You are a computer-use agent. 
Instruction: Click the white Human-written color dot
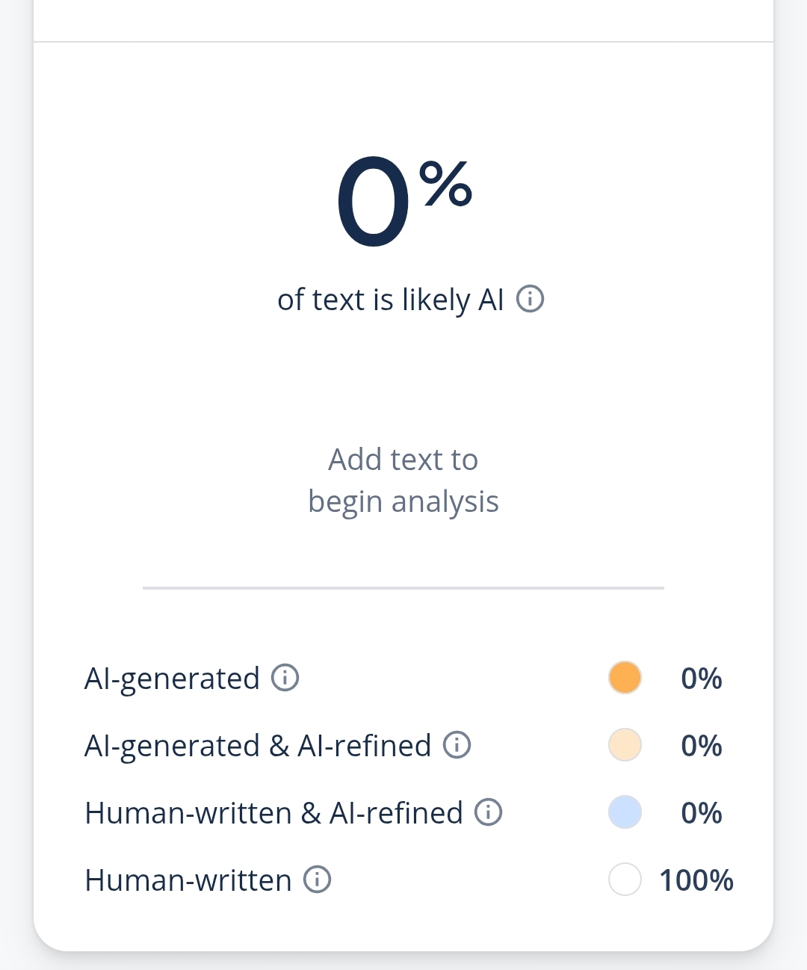pos(625,880)
